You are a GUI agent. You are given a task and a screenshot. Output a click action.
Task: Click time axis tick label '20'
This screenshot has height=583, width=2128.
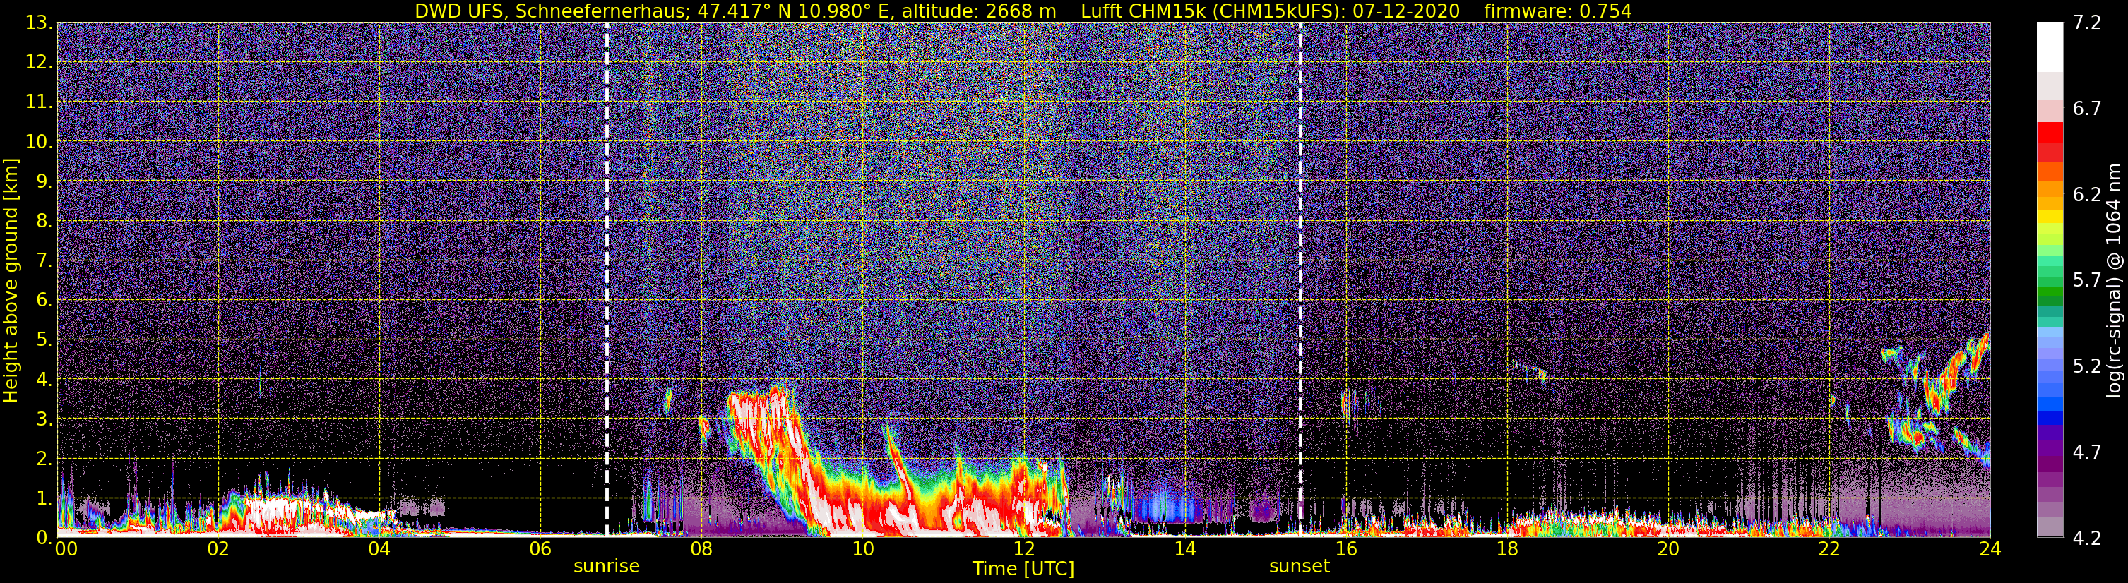pos(1668,549)
